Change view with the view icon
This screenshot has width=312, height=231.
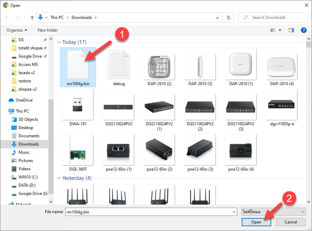click(x=273, y=30)
